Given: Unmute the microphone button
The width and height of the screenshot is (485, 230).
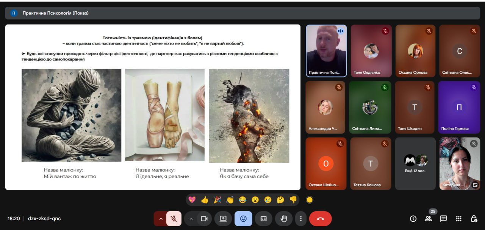Looking at the screenshot, I should pos(174,219).
